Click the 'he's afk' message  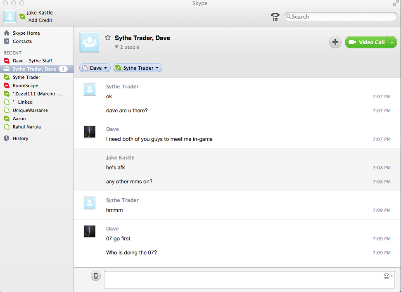[116, 168]
